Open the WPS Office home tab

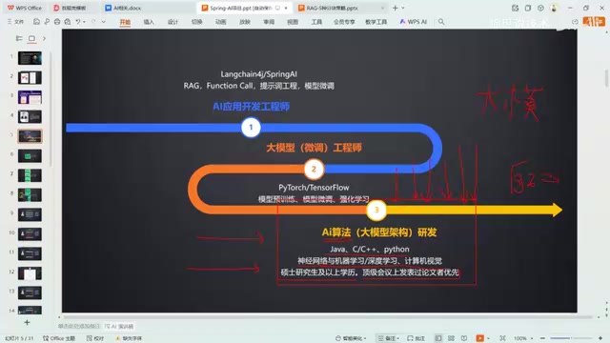25,8
